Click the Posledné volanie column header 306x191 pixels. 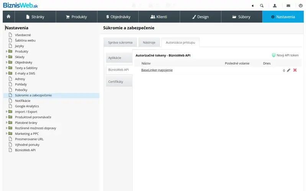(x=237, y=63)
